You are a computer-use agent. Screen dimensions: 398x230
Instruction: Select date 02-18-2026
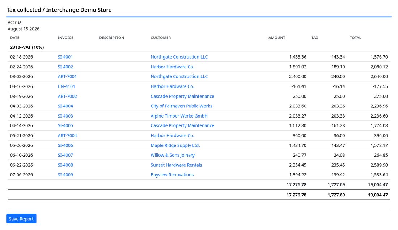coord(22,57)
